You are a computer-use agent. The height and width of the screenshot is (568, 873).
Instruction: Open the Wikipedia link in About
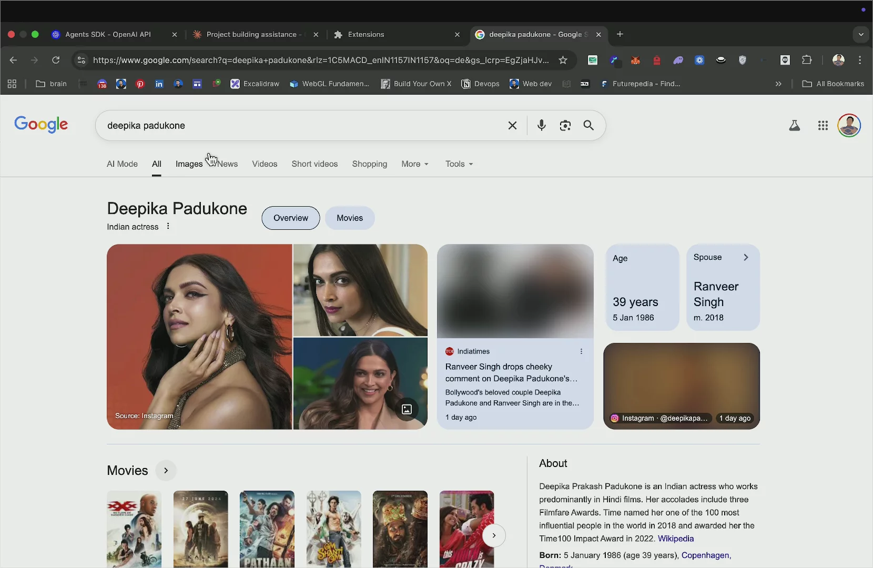[676, 539]
